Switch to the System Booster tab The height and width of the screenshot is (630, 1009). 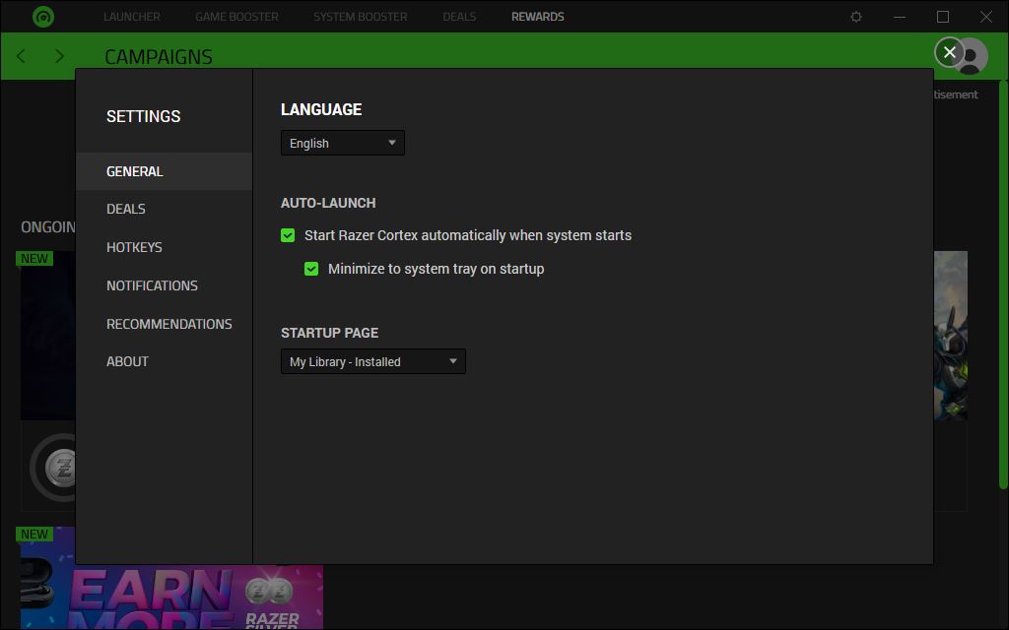[x=361, y=17]
